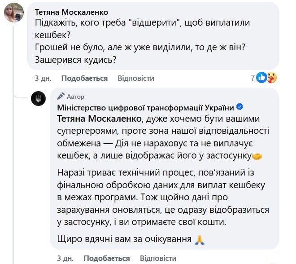
Task: Click the blue thumbs-up reaction icon
Action: (x=262, y=78)
